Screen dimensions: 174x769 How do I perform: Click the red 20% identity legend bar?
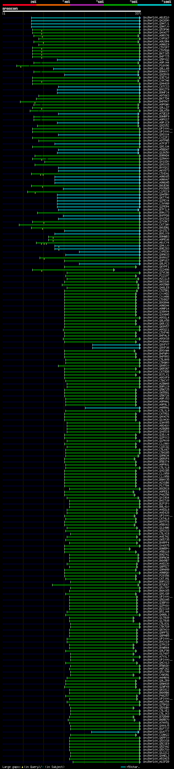point(19,5)
